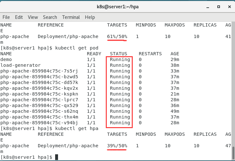Click pod php-apache-859984c75c-thx4m
The width and height of the screenshot is (235, 161).
click(39, 117)
